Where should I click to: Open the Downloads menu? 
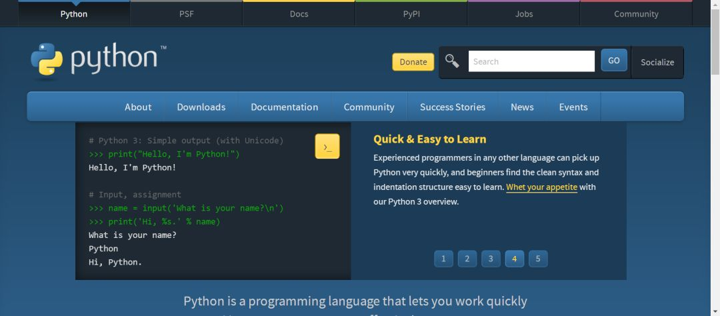[x=201, y=107]
